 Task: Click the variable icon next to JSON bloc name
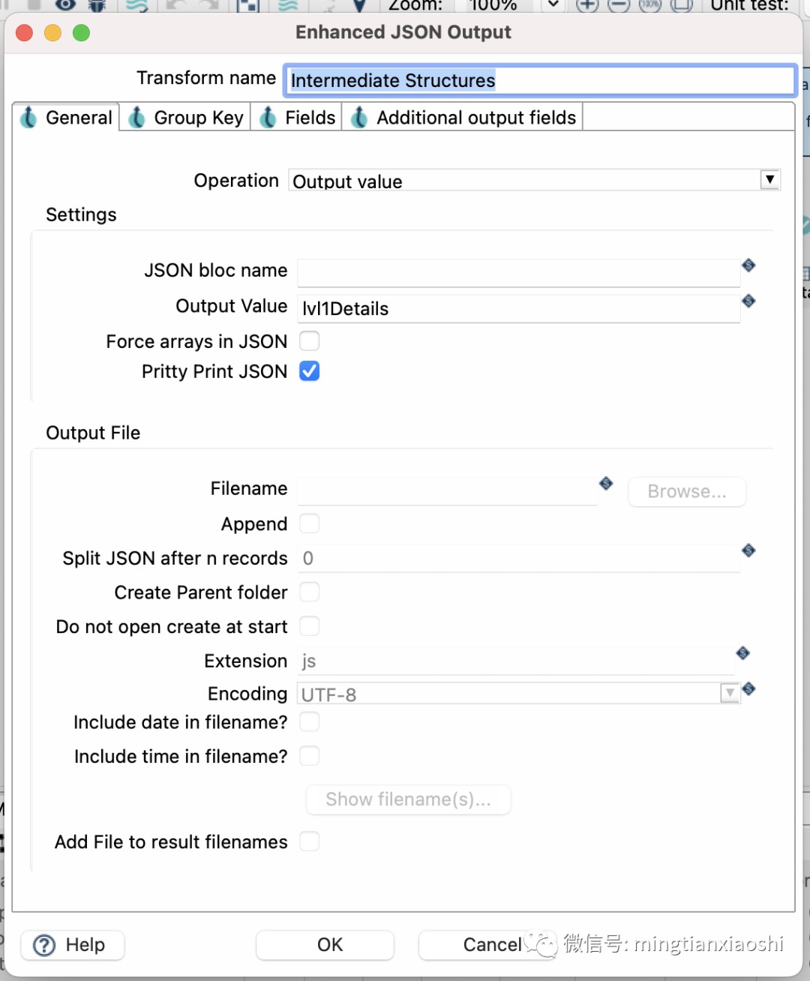pyautogui.click(x=748, y=265)
